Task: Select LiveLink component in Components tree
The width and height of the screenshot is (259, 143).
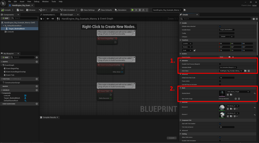Action: [x=10, y=32]
